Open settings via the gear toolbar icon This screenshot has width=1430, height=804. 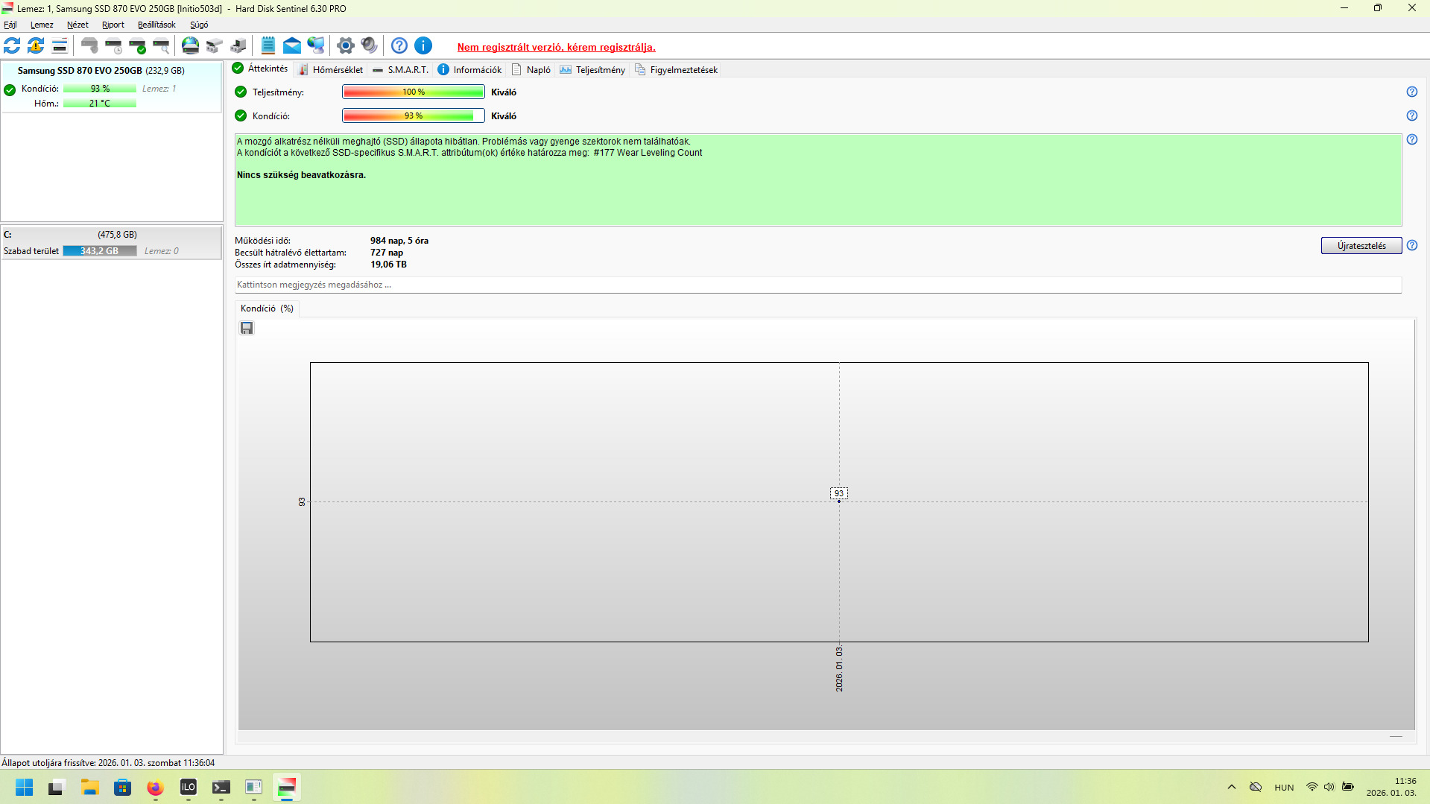tap(345, 45)
